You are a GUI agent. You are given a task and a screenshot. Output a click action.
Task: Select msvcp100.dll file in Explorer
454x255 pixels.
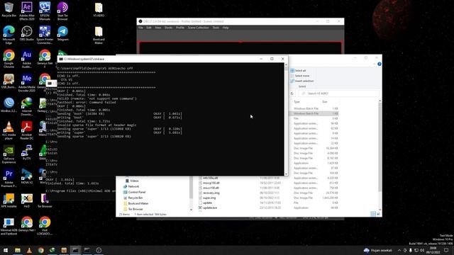pyautogui.click(x=209, y=183)
